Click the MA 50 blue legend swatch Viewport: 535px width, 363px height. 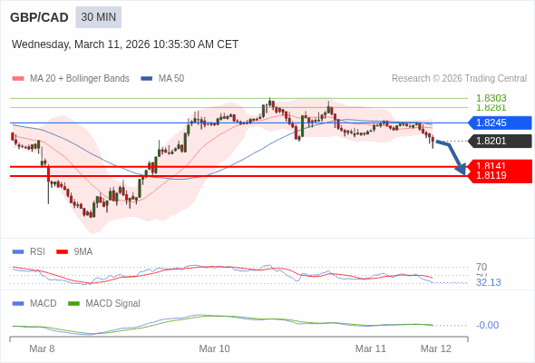click(x=147, y=79)
